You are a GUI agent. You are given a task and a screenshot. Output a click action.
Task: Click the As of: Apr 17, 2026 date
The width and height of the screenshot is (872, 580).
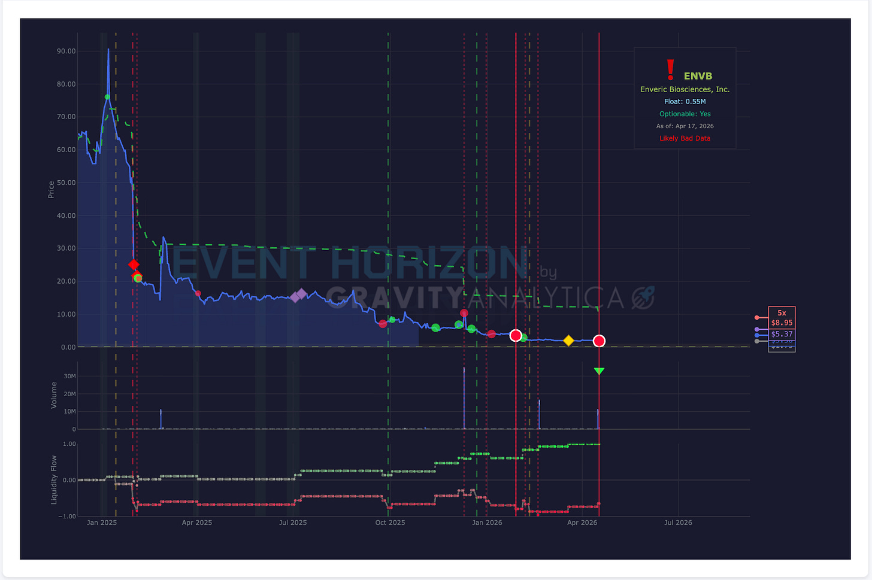[685, 126]
